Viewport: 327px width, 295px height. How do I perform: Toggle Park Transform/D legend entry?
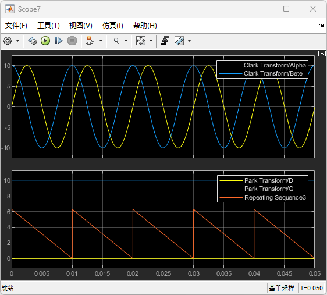pyautogui.click(x=256, y=180)
